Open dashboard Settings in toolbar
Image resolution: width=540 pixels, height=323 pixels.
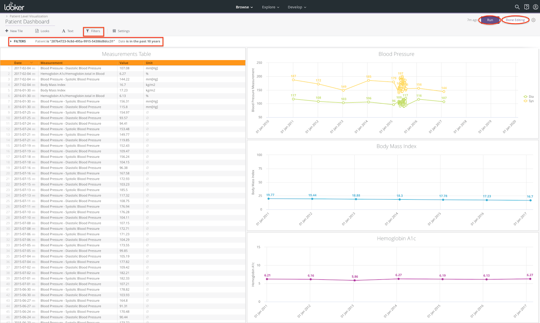[x=121, y=31]
